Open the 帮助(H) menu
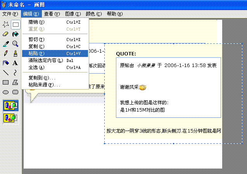Screen dimensions: 247x174 click(115, 14)
